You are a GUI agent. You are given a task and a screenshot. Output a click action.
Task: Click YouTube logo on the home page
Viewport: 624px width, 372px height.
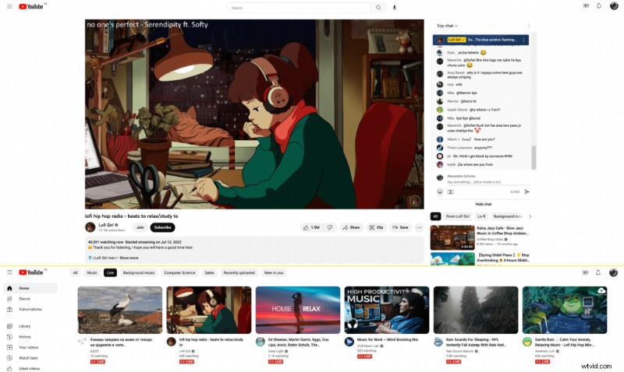(31, 272)
